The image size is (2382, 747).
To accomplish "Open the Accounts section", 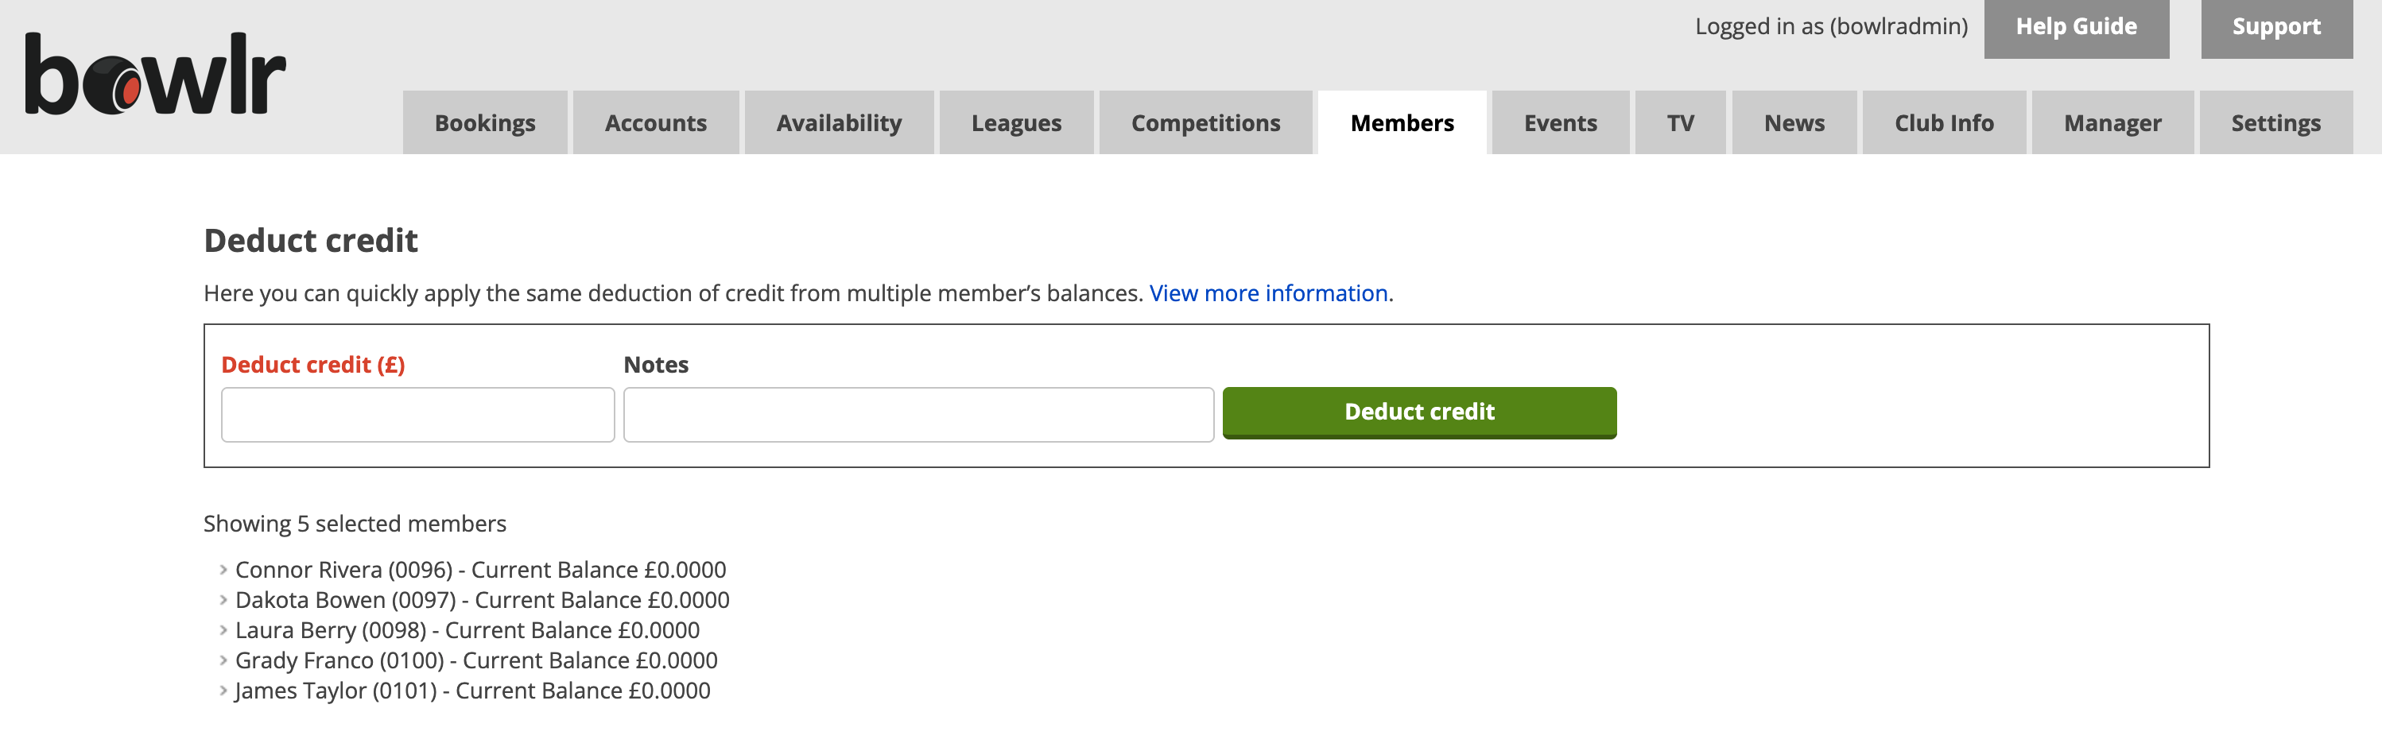I will 656,122.
